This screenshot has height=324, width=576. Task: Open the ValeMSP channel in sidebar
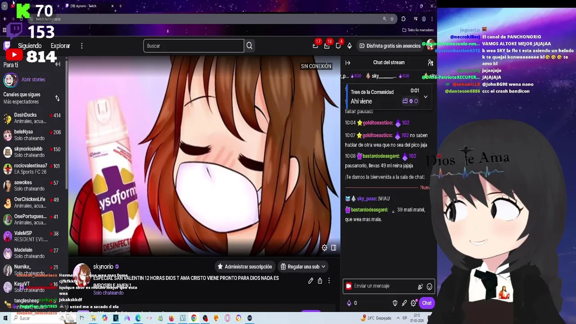(x=32, y=236)
